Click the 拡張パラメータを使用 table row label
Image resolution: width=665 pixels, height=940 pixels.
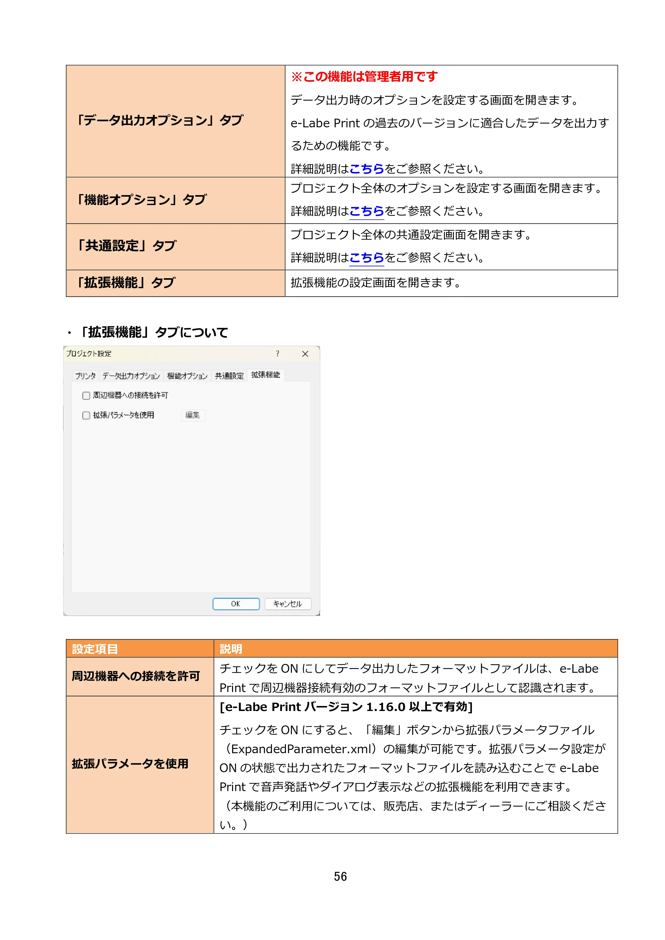(x=130, y=764)
